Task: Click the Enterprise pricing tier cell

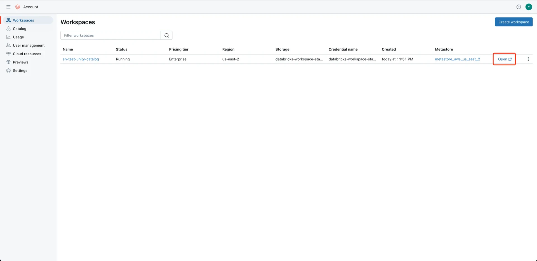Action: (178, 59)
